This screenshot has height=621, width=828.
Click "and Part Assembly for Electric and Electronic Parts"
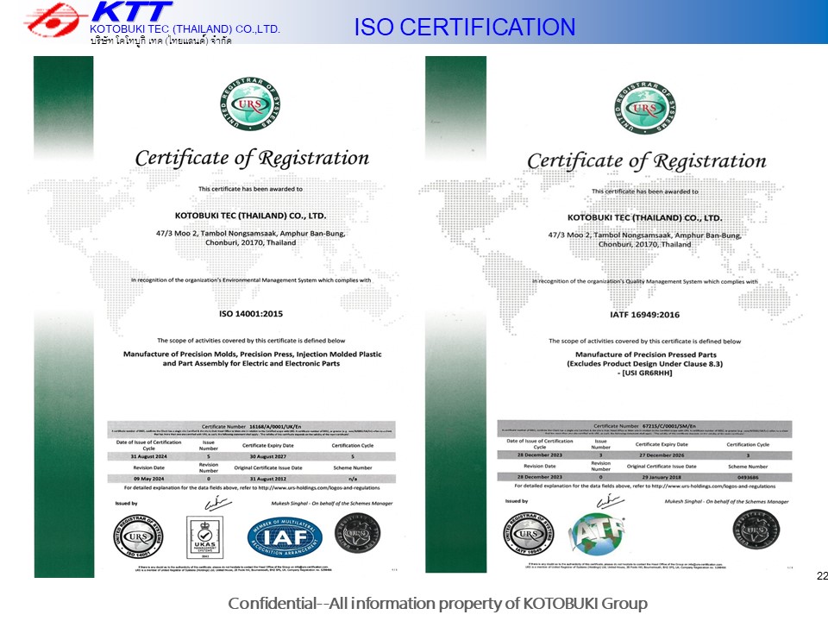pyautogui.click(x=251, y=363)
